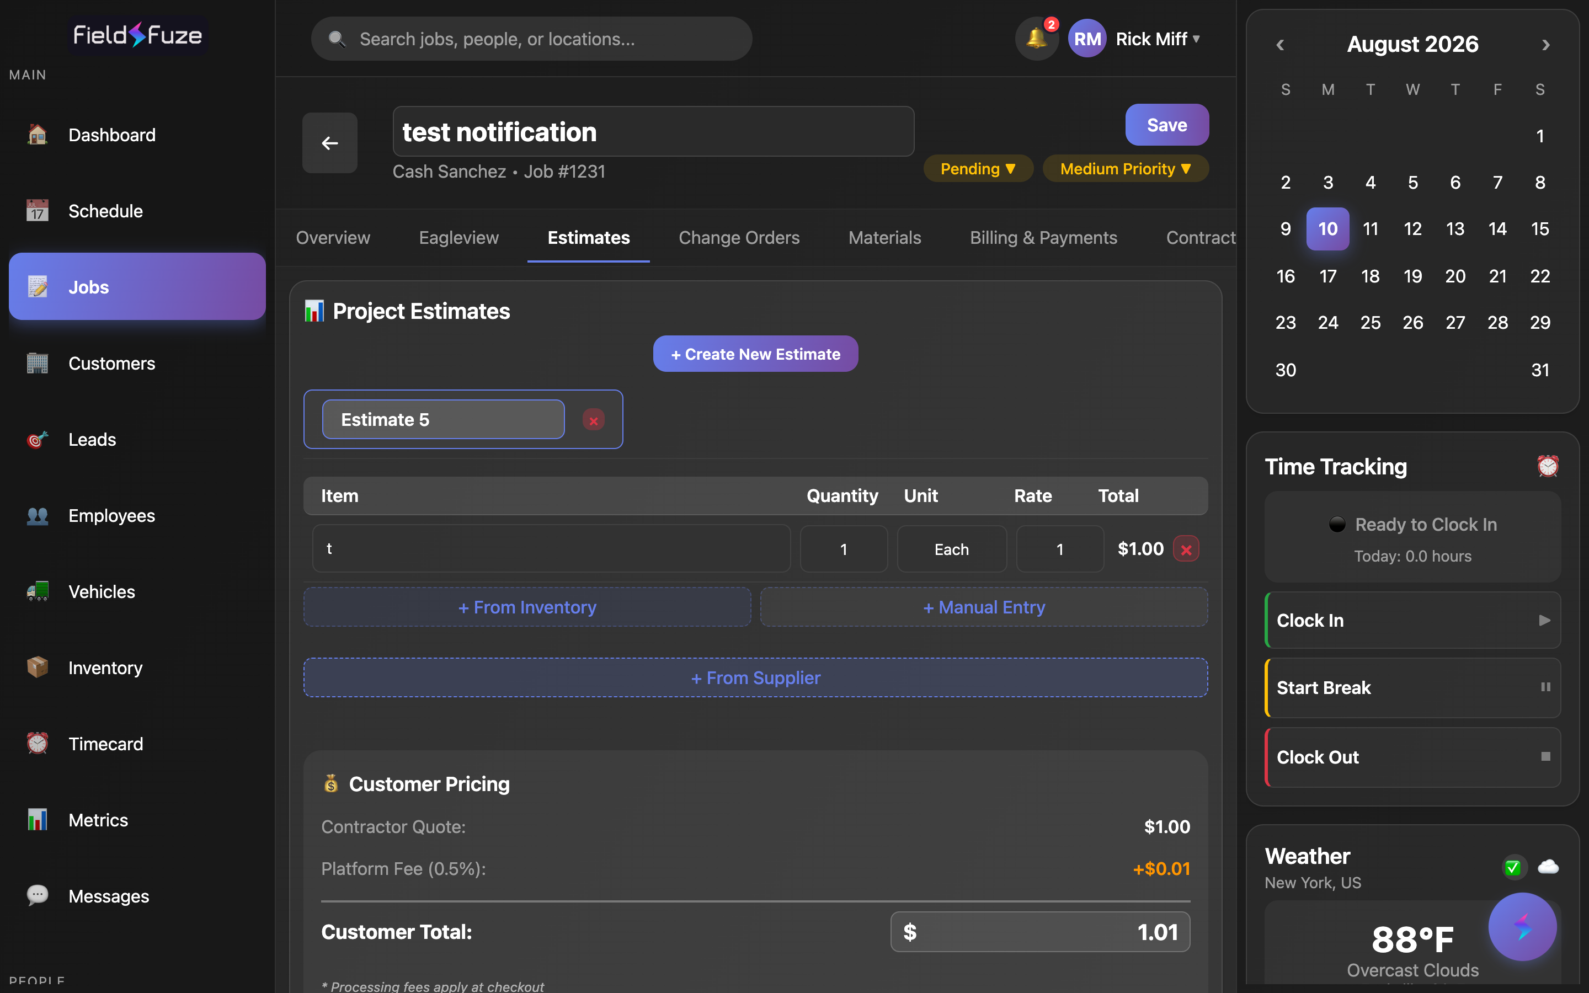Open the Medium Priority dropdown

[1126, 169]
